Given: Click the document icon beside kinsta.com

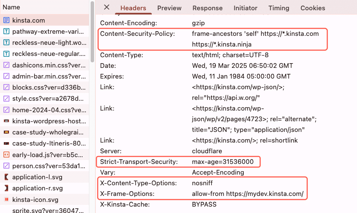Looking at the screenshot, I should pyautogui.click(x=6, y=20).
